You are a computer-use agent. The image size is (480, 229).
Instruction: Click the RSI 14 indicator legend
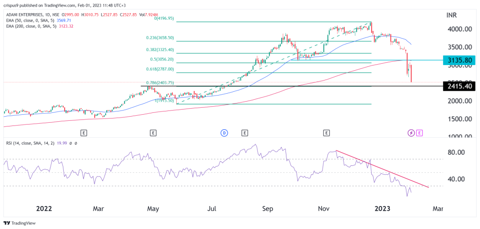[x=30, y=143]
